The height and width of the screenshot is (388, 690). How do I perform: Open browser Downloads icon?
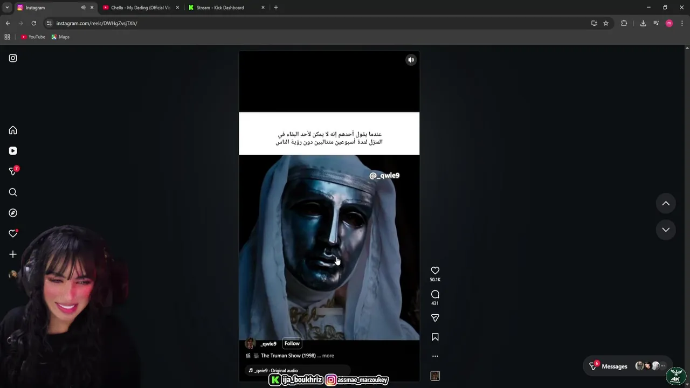[643, 23]
